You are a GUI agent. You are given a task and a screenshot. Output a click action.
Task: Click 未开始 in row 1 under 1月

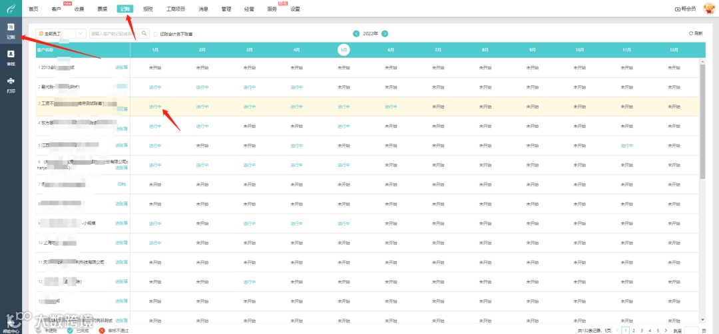pos(155,68)
